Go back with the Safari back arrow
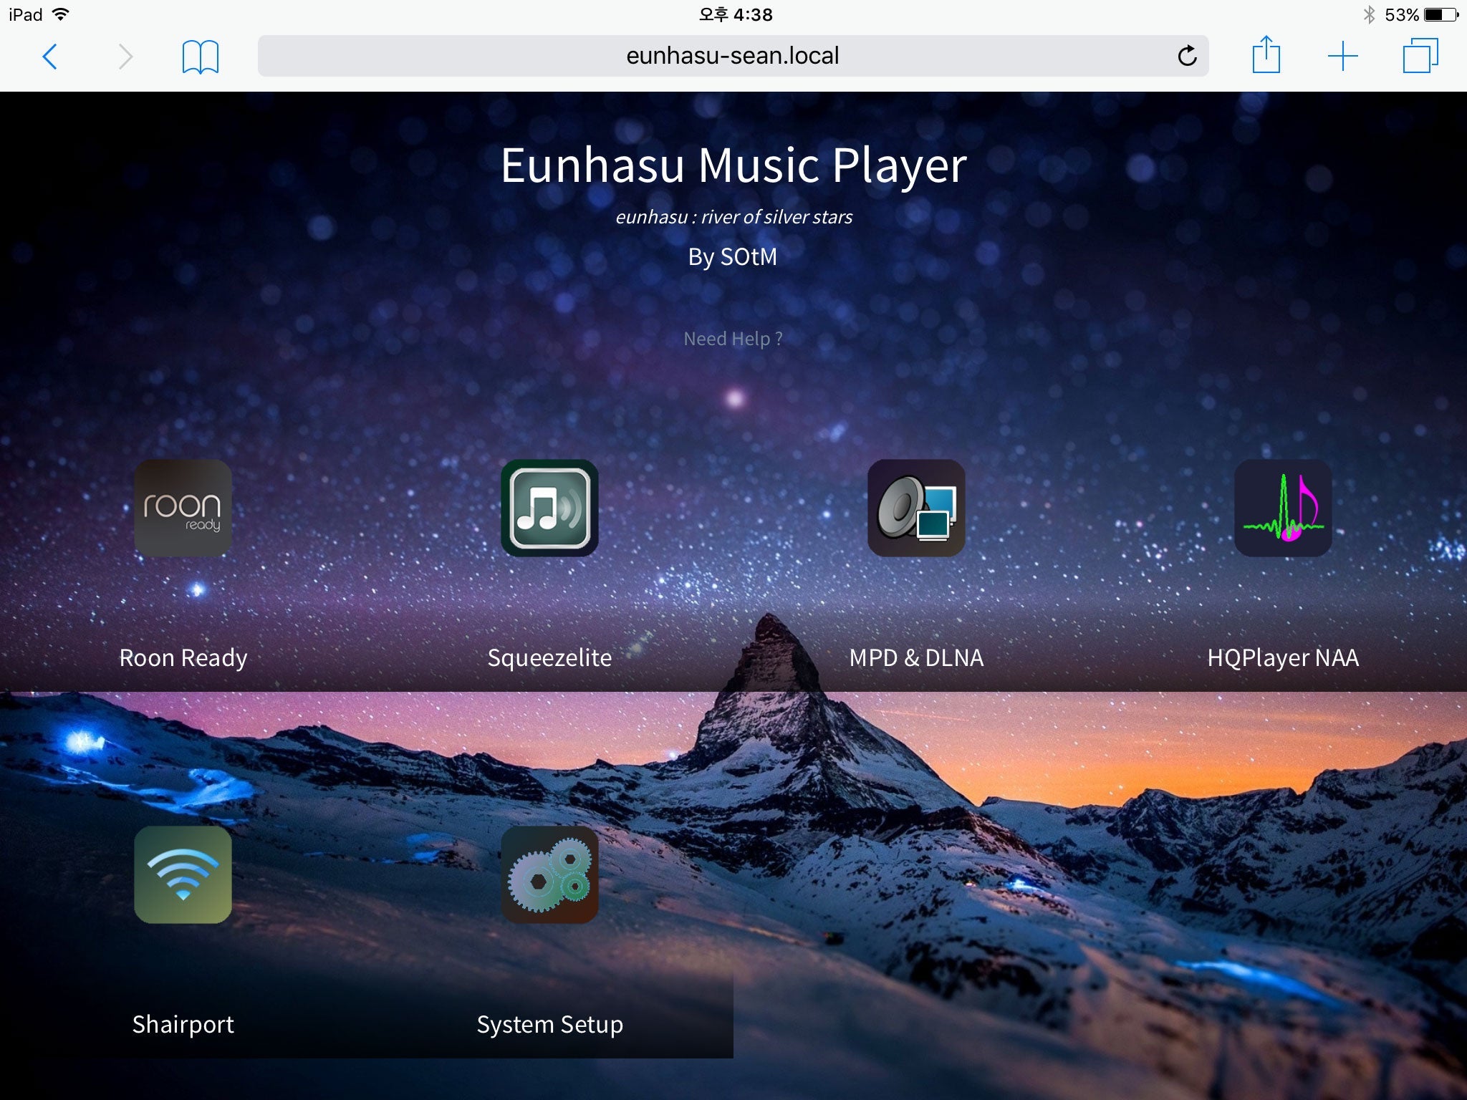Screen dimensions: 1467x1100 click(49, 56)
